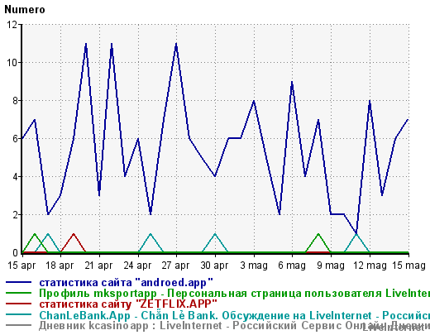Open the статистика сайта "androed.app" legend entry
Image resolution: width=430 pixels, height=335 pixels.
click(x=126, y=283)
